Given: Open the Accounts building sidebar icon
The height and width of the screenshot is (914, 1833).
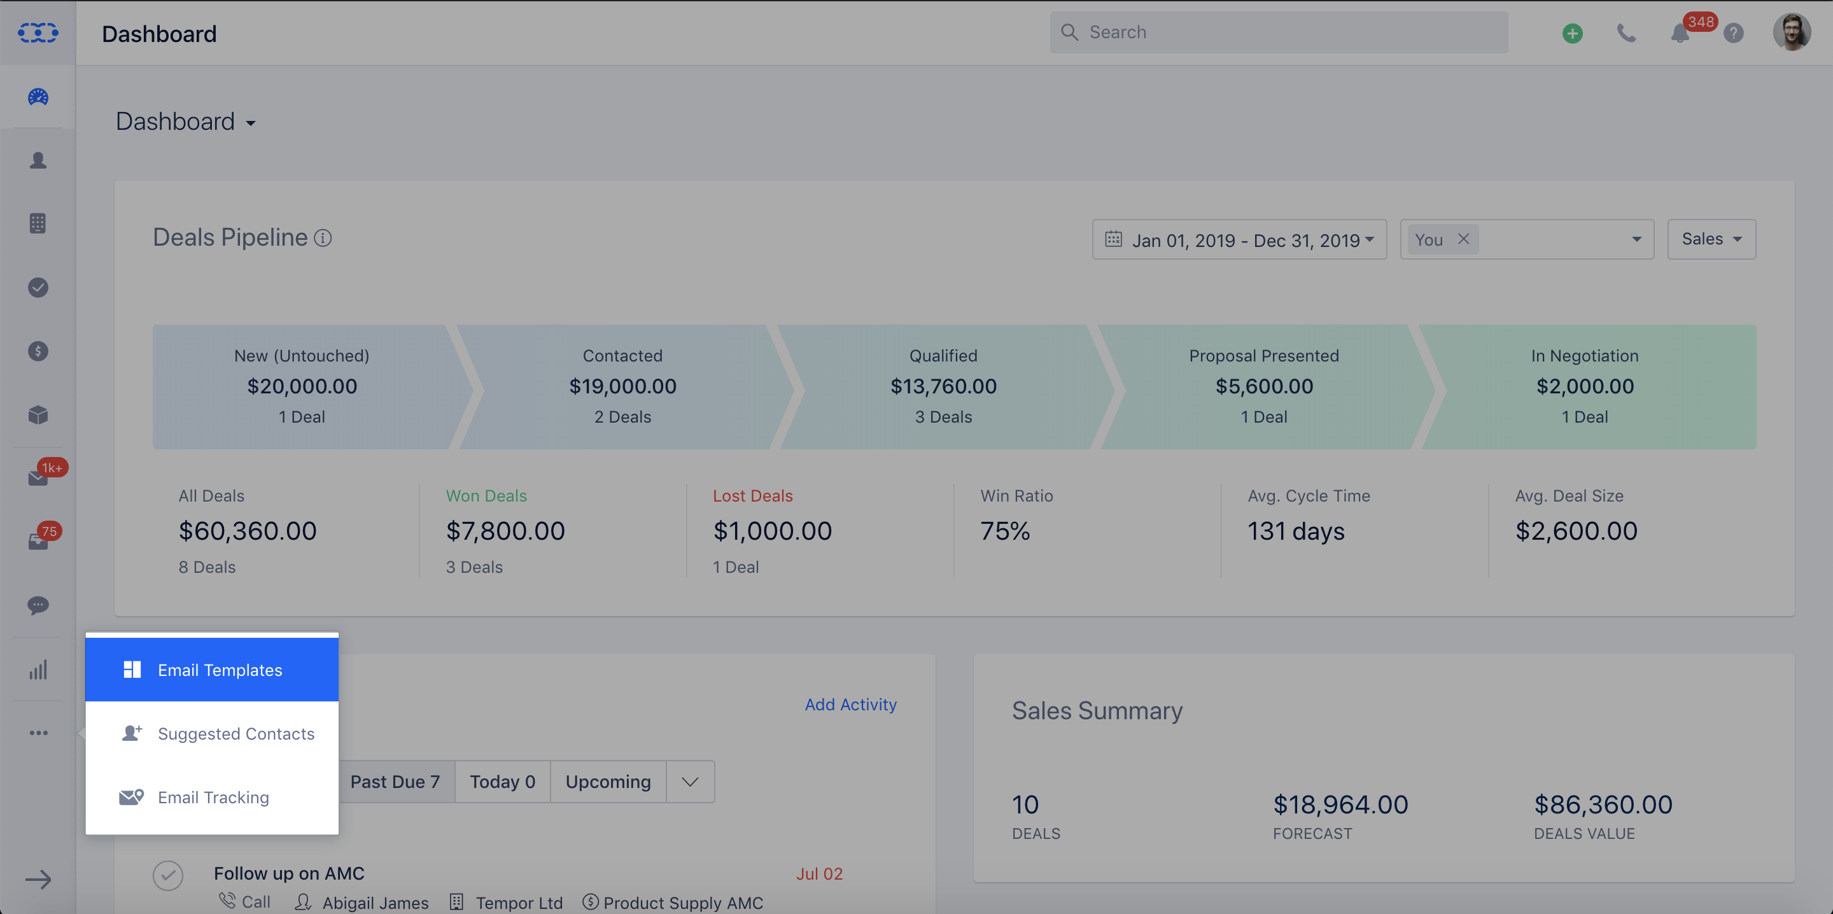Looking at the screenshot, I should tap(38, 223).
